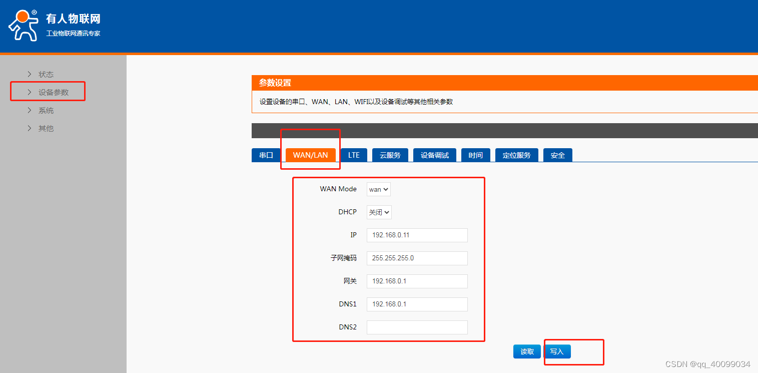Screen dimensions: 758x373
Task: Expand the 状态 sidebar chevron
Action: coord(30,74)
